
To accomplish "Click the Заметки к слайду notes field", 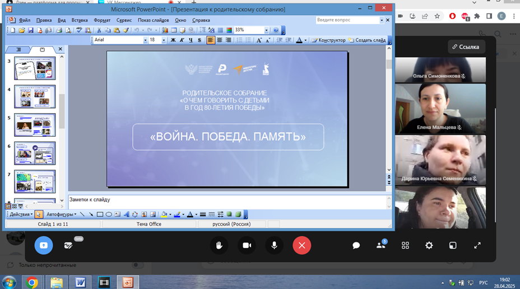I will [x=227, y=202].
